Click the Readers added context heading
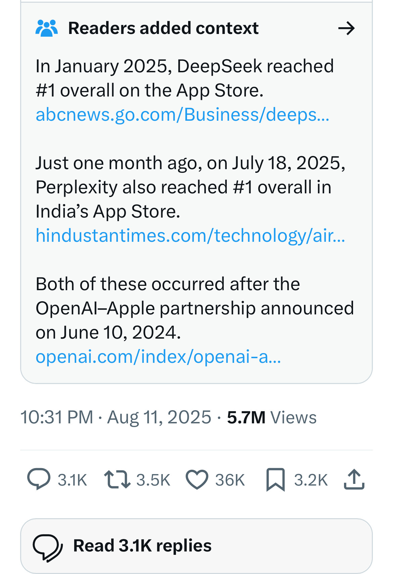Screen dimensions: 393x574 (163, 28)
